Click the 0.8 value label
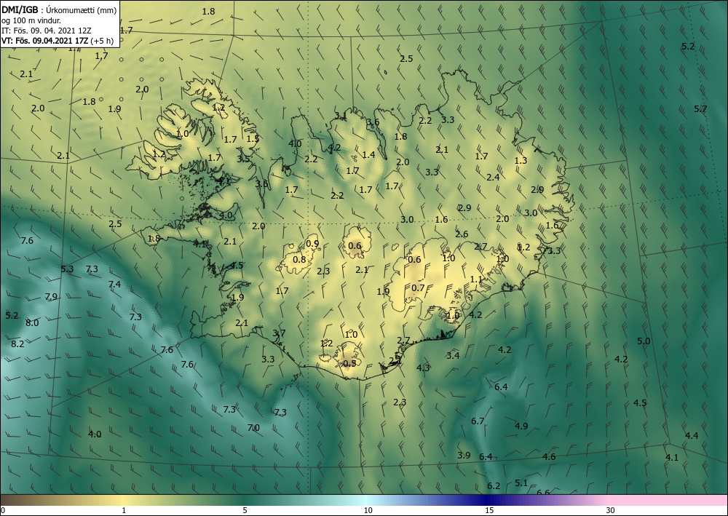The height and width of the screenshot is (516, 728). point(299,259)
